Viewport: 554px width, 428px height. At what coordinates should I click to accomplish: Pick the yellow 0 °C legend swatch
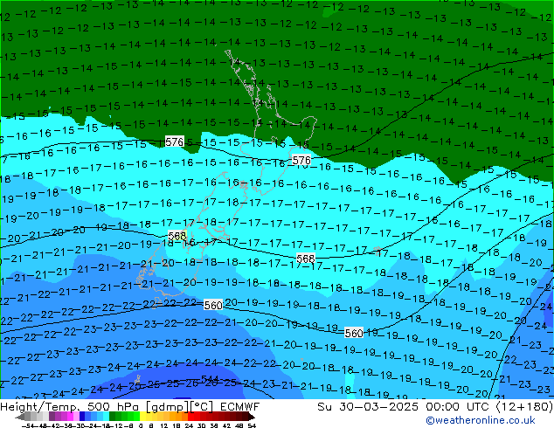click(x=142, y=417)
